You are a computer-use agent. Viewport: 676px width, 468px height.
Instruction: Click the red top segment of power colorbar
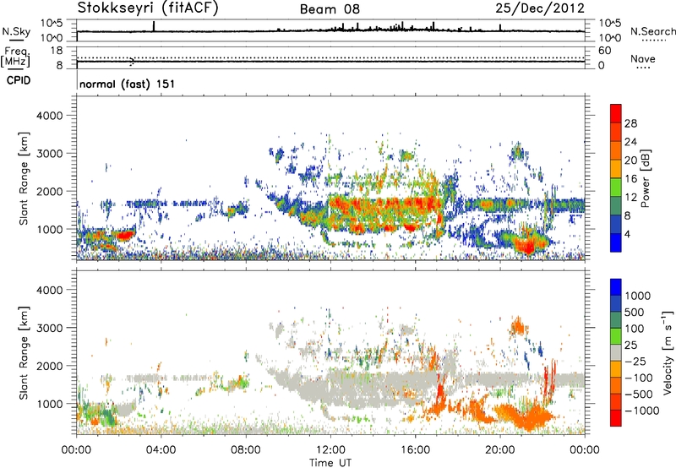(x=616, y=114)
